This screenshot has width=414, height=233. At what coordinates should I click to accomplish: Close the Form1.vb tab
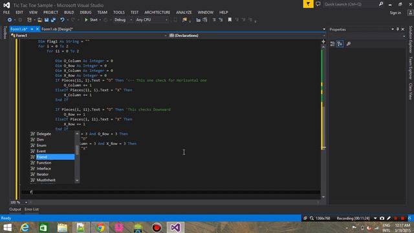click(38, 29)
